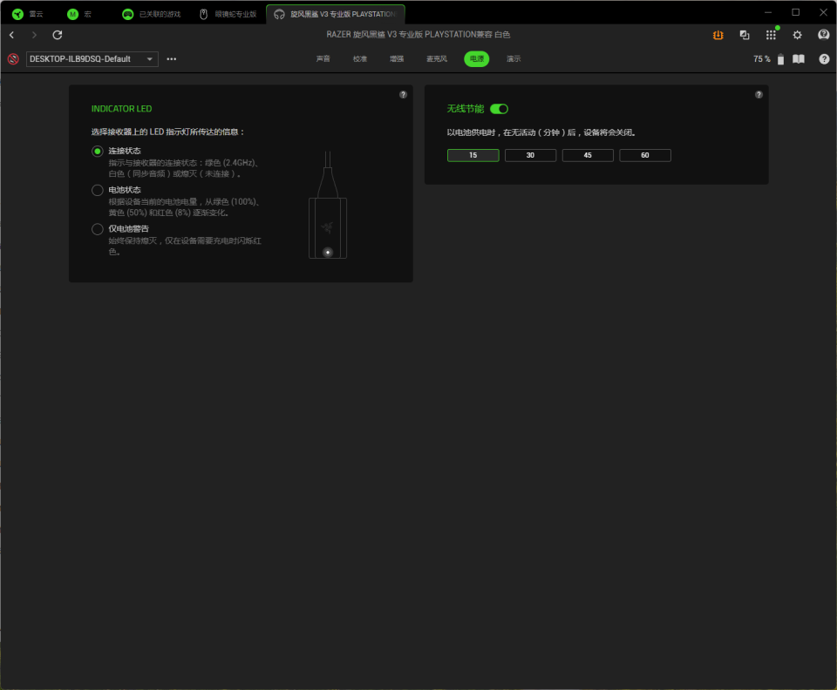Image resolution: width=837 pixels, height=690 pixels.
Task: Click the 75 % battery percentage text
Action: [x=762, y=59]
